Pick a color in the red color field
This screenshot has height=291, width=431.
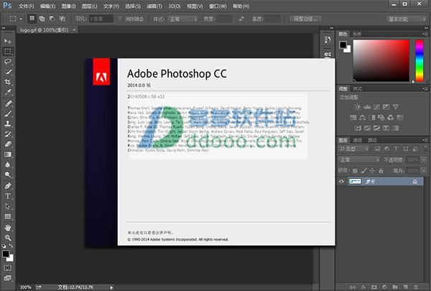coord(381,60)
